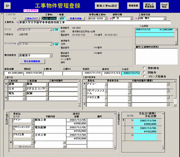
Task: Check the 図面有 checkbox
Action: [144, 72]
